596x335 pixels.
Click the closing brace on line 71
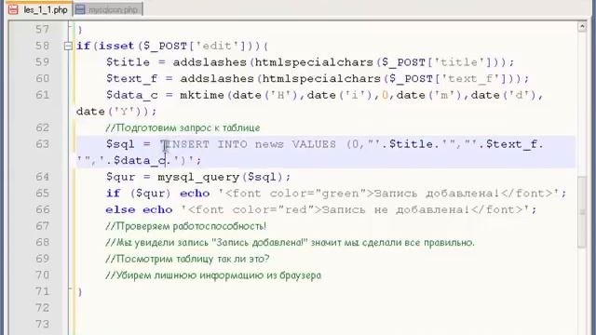79,291
